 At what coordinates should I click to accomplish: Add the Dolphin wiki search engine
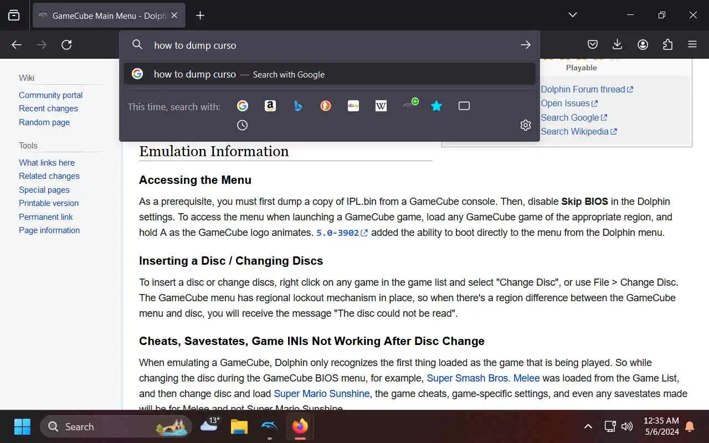(410, 105)
